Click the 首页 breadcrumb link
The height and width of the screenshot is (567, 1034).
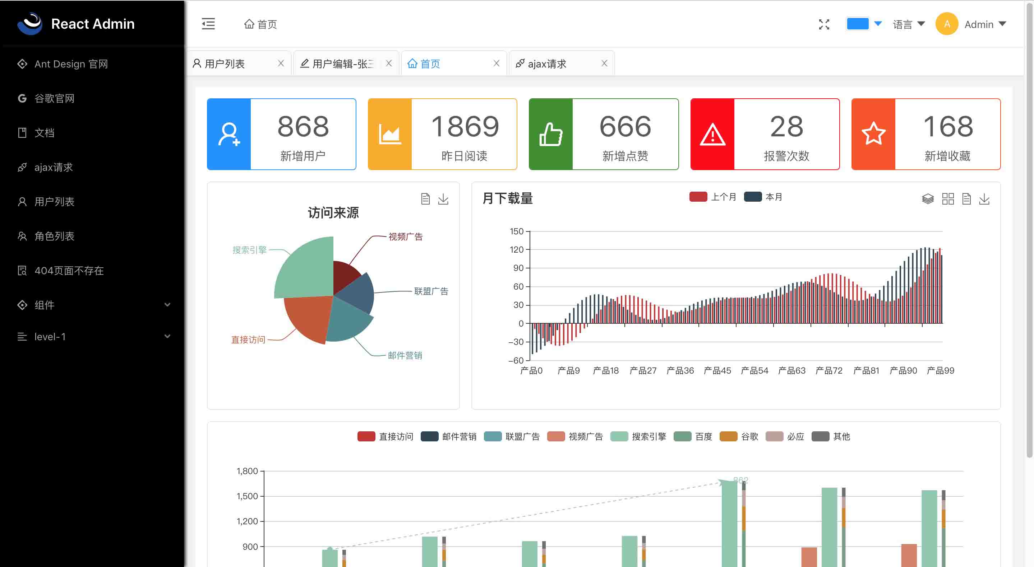pos(260,24)
